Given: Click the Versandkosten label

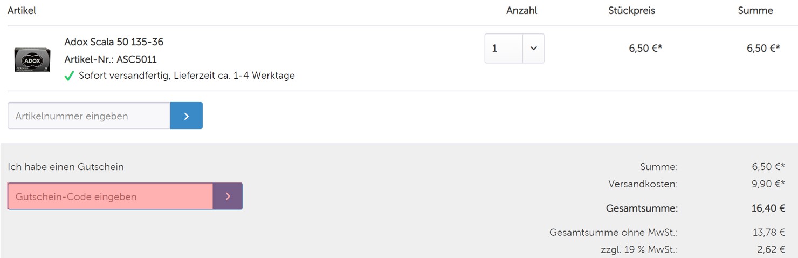Looking at the screenshot, I should pyautogui.click(x=643, y=184).
